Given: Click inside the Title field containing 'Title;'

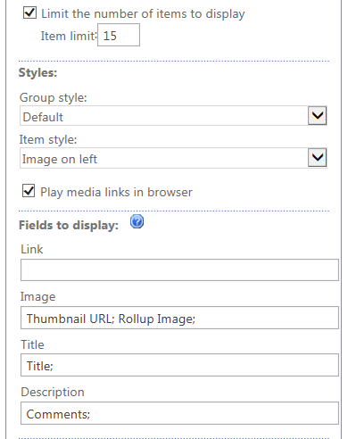Looking at the screenshot, I should pyautogui.click(x=179, y=365).
